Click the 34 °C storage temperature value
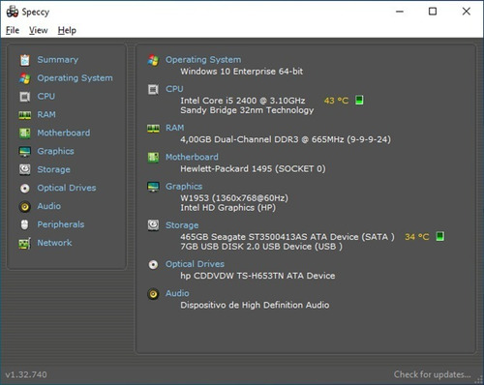 click(417, 237)
